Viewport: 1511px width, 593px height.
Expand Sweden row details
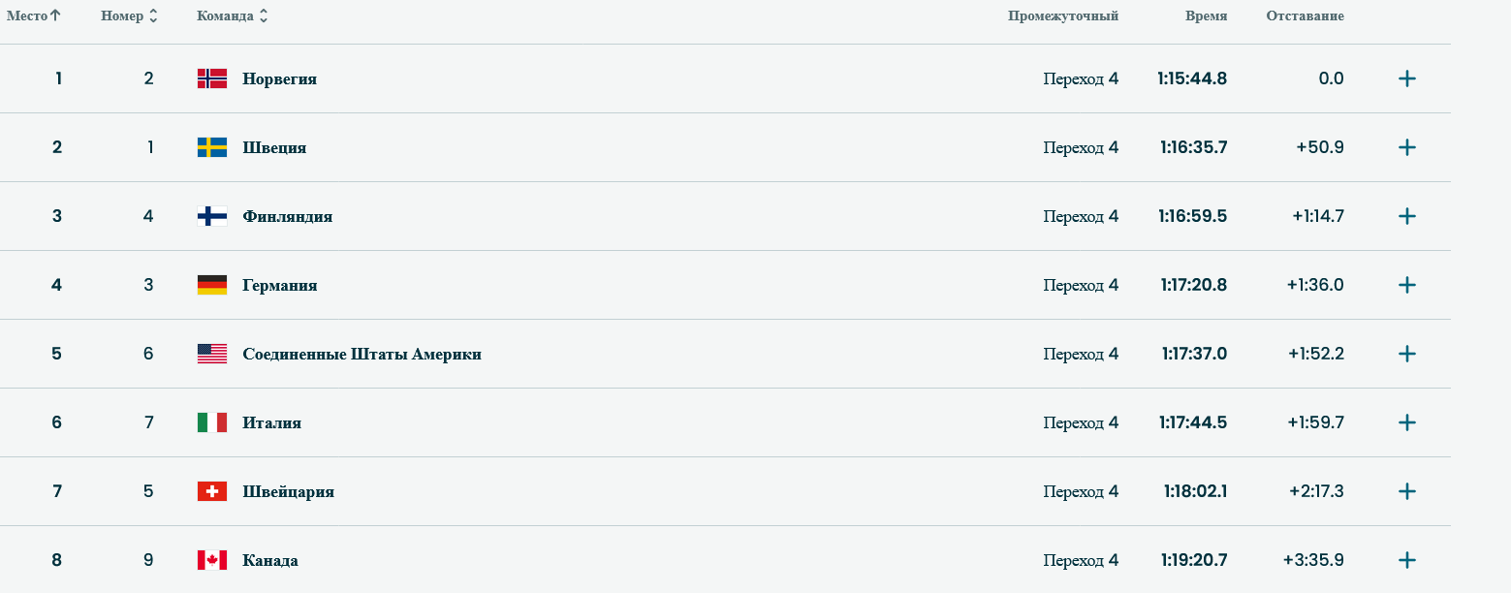click(1407, 147)
